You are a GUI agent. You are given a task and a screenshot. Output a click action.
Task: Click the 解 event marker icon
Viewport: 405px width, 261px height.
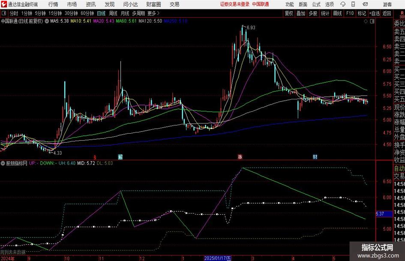[120, 157]
